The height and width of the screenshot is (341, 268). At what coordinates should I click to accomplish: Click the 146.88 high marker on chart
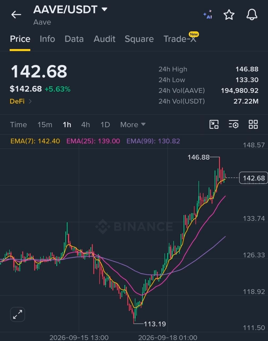(x=199, y=157)
